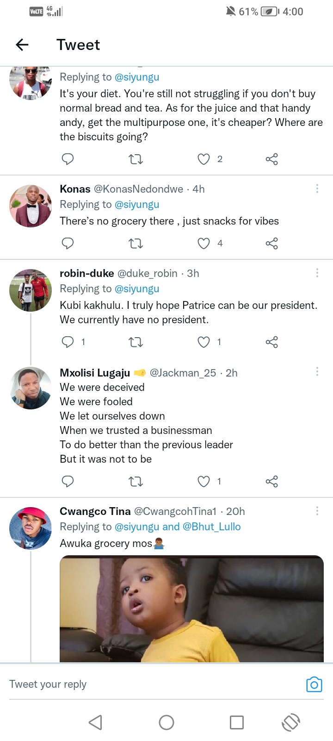Open @siyungu link in Konas's reply
The width and height of the screenshot is (333, 741).
tap(137, 204)
